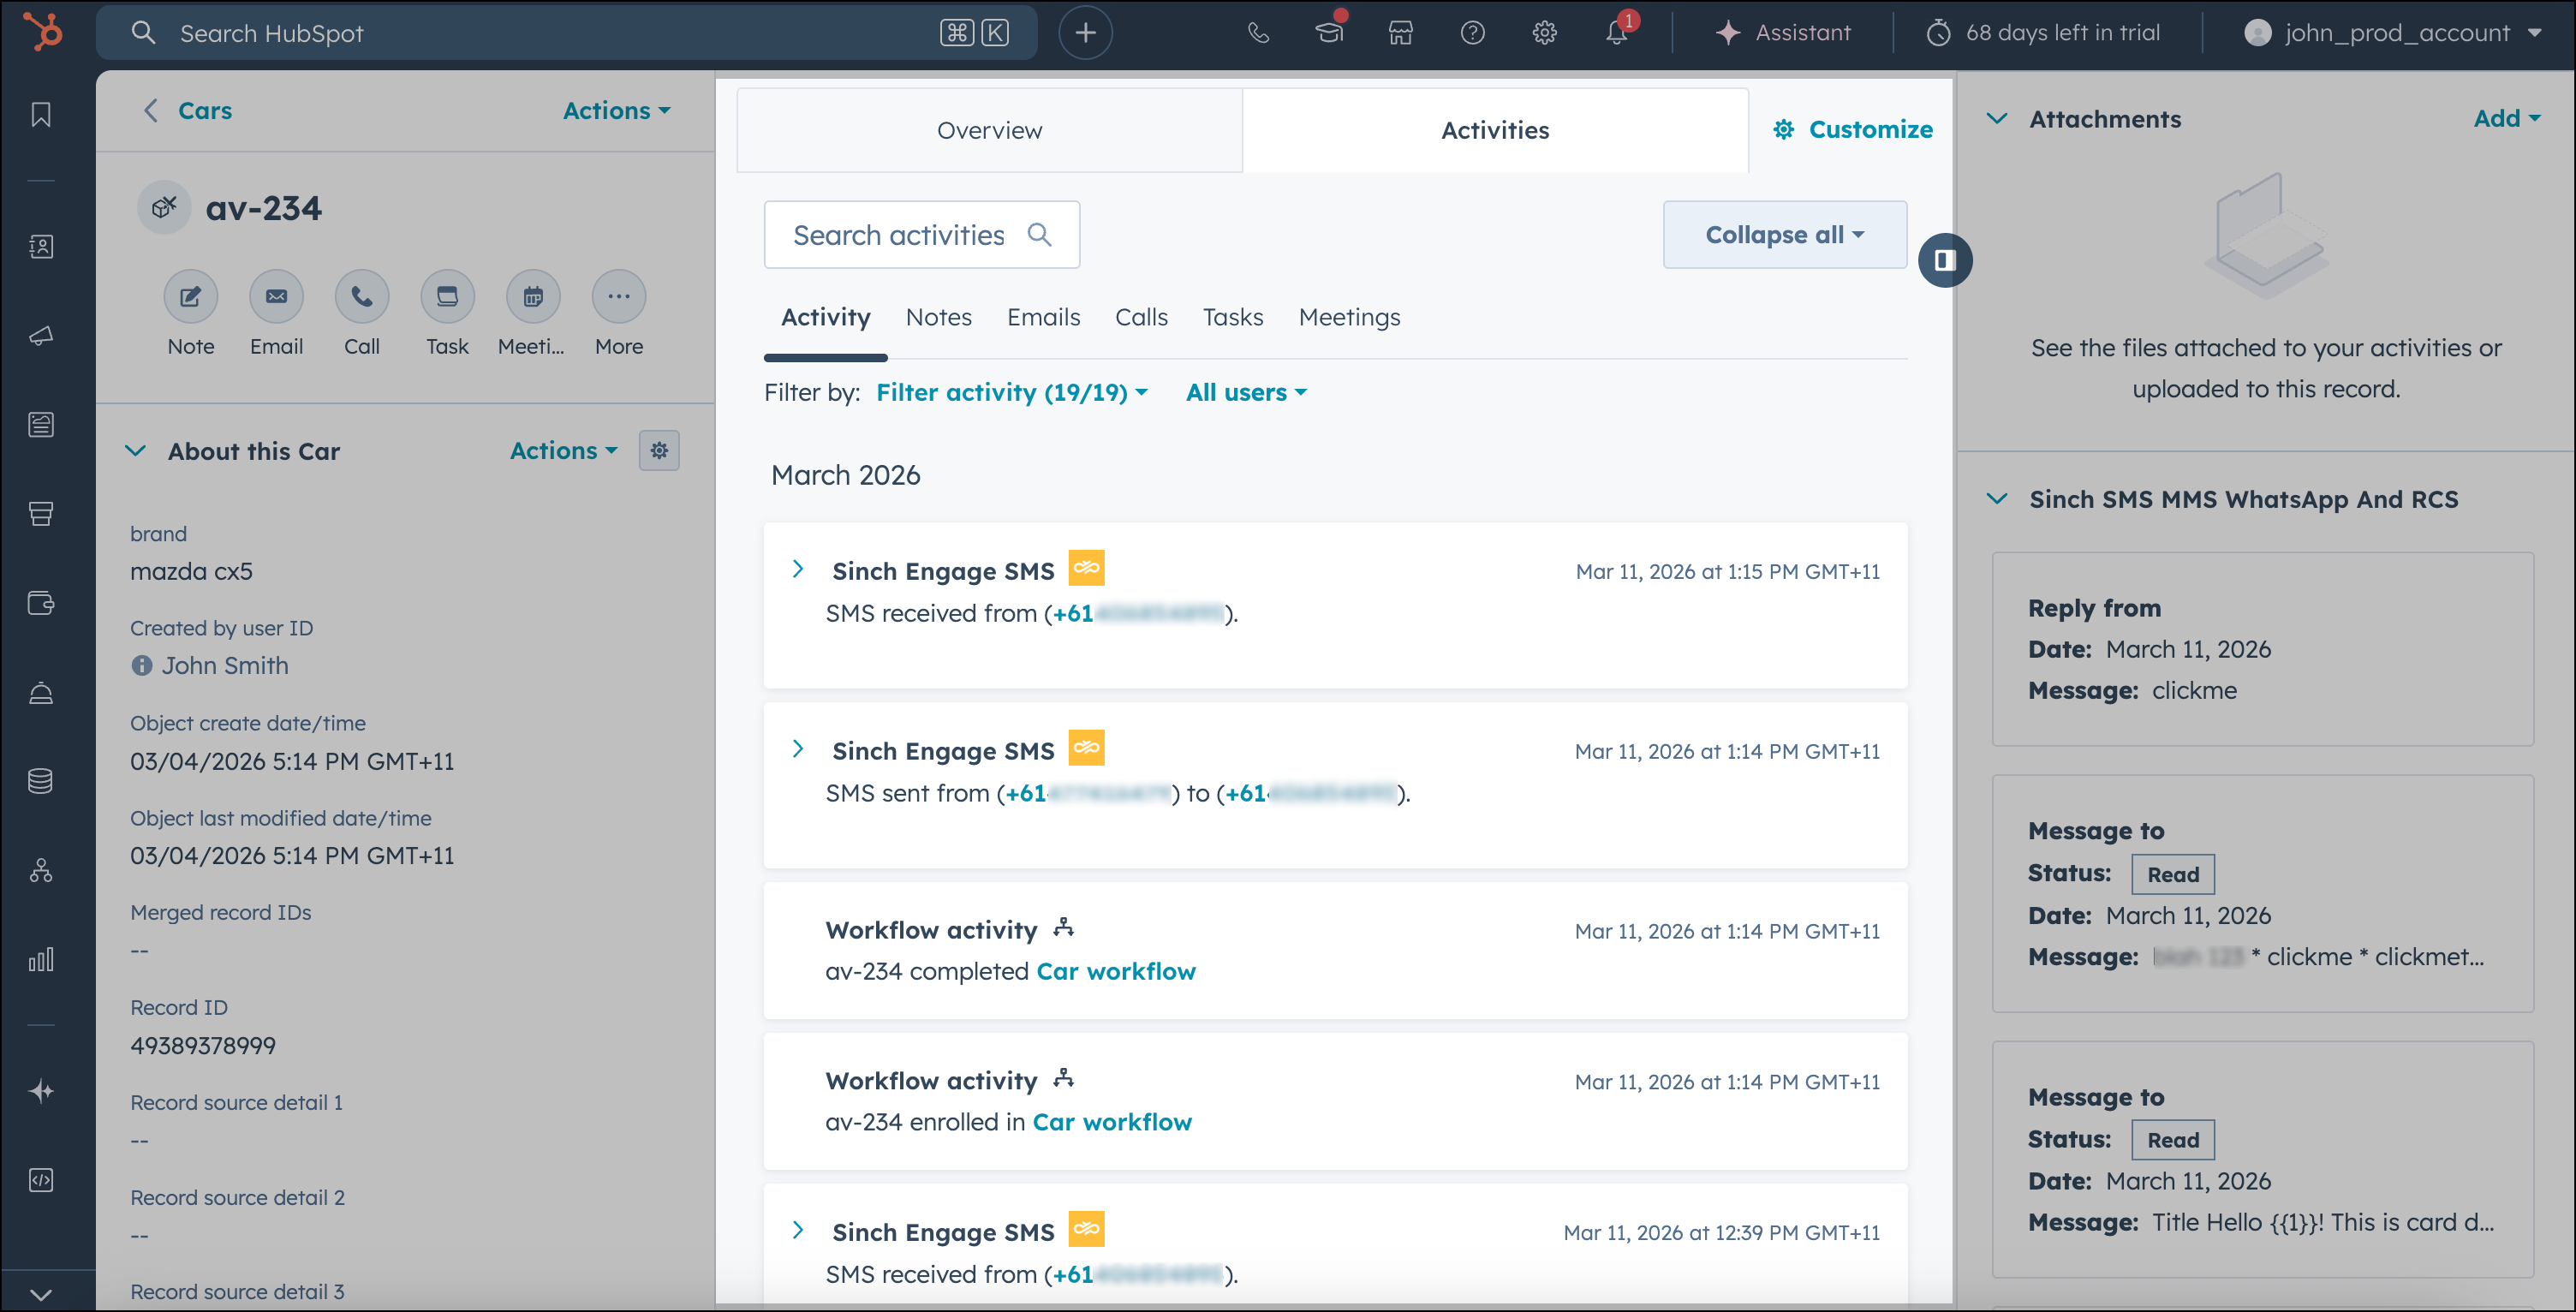2576x1312 pixels.
Task: Switch to the Overview tab
Action: tap(989, 130)
